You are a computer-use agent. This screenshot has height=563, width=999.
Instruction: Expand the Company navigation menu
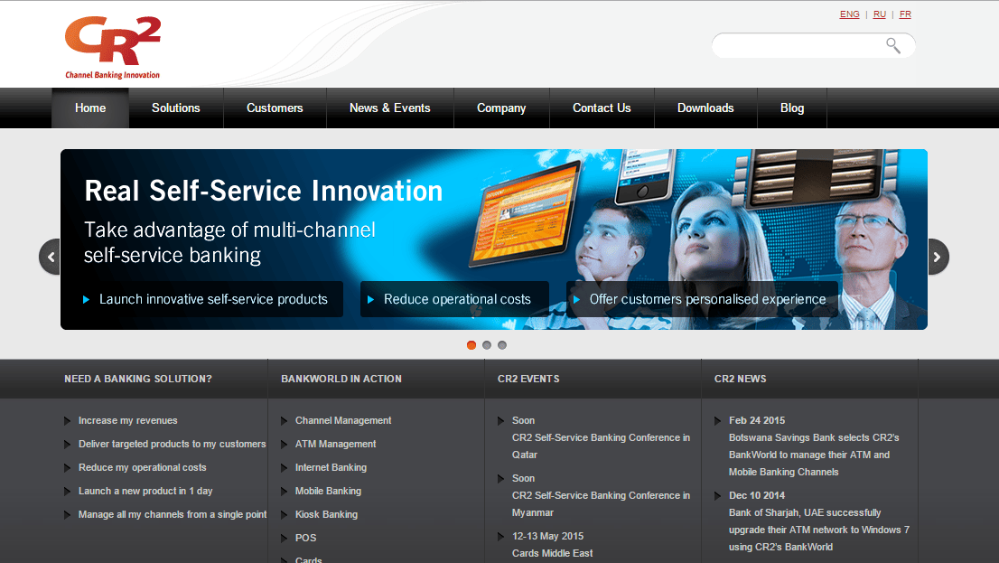[x=501, y=108]
